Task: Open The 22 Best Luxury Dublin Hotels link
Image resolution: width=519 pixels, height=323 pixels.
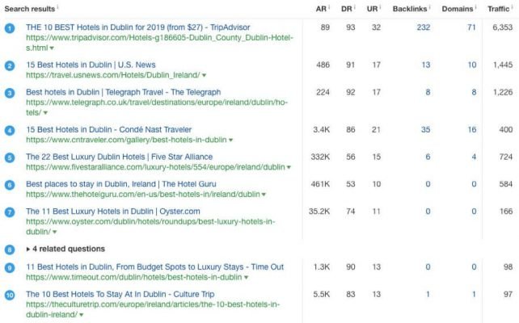Action: pyautogui.click(x=119, y=157)
